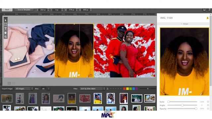Edit the H height field
Viewport: 212px width, 119px height.
[85, 10]
